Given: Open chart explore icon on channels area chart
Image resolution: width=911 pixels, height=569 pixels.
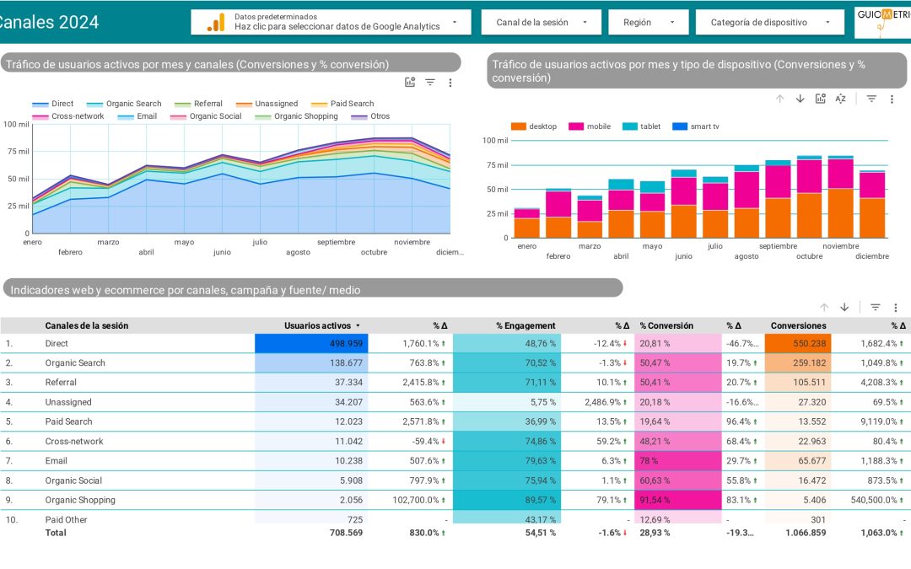Looking at the screenshot, I should point(410,82).
